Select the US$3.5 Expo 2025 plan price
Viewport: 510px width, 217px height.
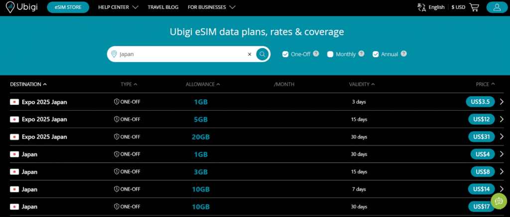(x=480, y=102)
